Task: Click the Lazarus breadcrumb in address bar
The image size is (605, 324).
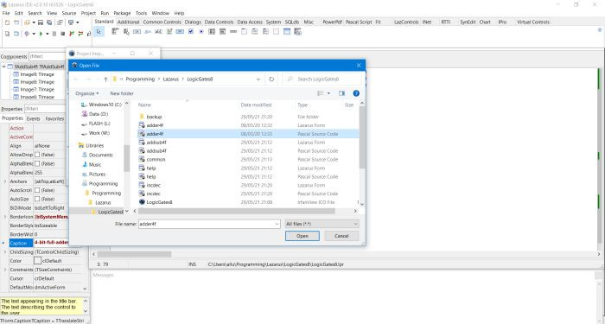Action: click(170, 79)
